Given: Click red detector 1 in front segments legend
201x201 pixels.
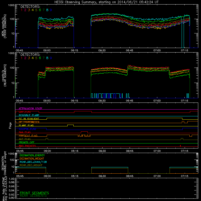Looking at the screenshot, I should pyautogui.click(x=22, y=10).
